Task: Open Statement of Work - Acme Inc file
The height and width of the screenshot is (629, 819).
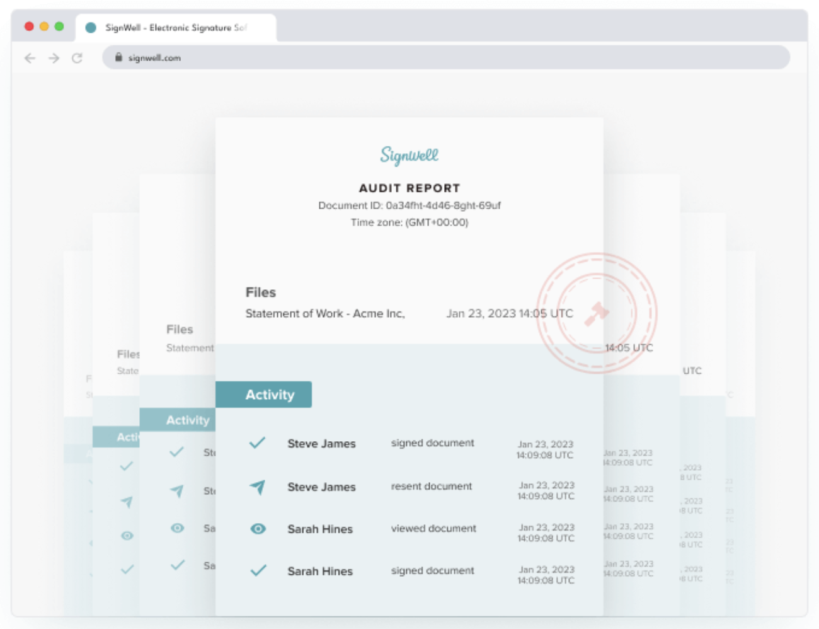Action: (x=326, y=313)
